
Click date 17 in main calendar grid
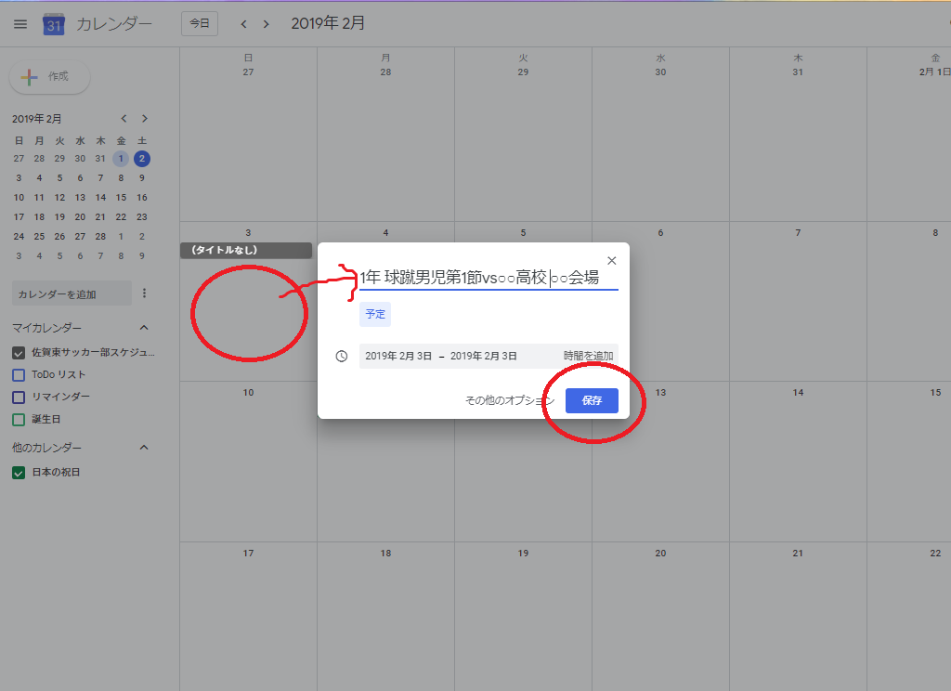click(x=248, y=554)
